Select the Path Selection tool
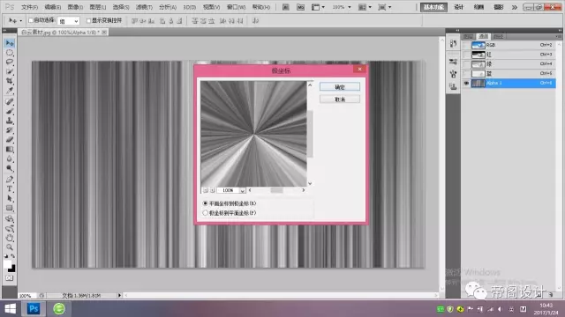The width and height of the screenshot is (565, 317). click(x=10, y=198)
